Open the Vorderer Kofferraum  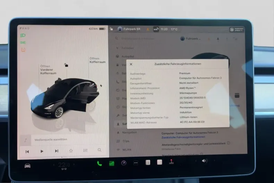coord(48,70)
